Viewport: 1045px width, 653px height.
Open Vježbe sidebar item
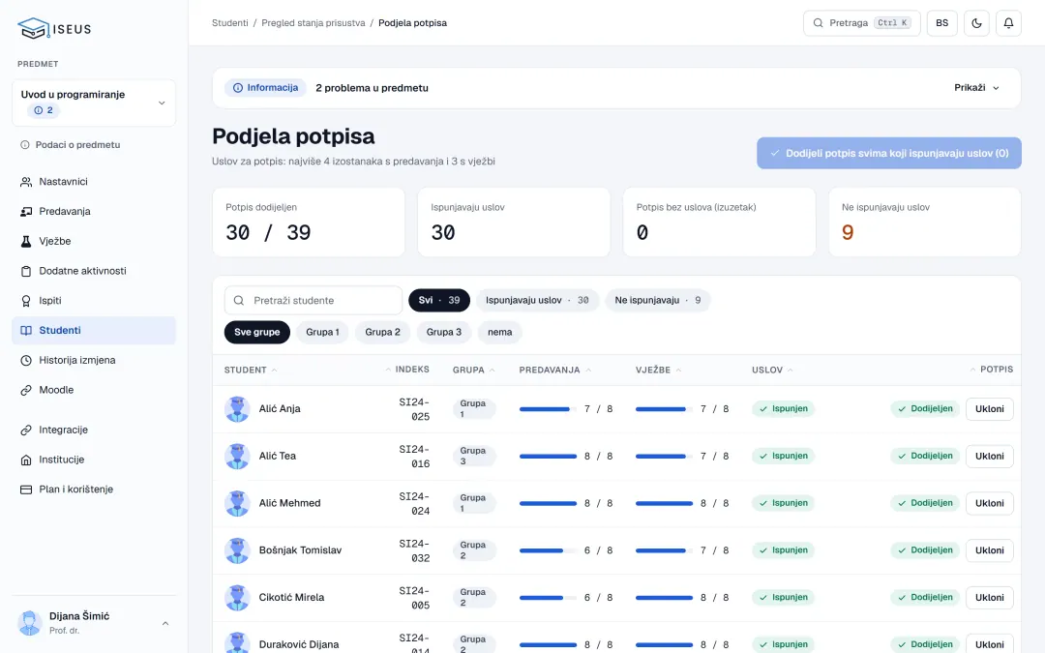tap(93, 241)
